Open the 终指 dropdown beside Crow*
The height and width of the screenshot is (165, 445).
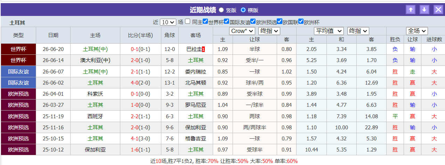tap(269, 31)
